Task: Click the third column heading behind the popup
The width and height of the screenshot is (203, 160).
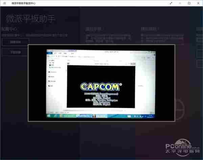Action: 148,29
